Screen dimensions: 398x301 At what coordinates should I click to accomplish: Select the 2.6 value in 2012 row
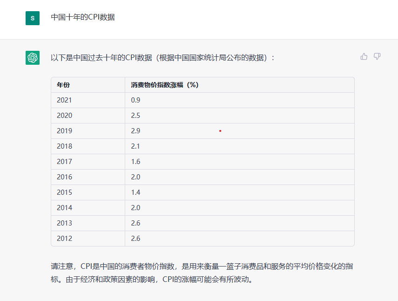[240, 239]
